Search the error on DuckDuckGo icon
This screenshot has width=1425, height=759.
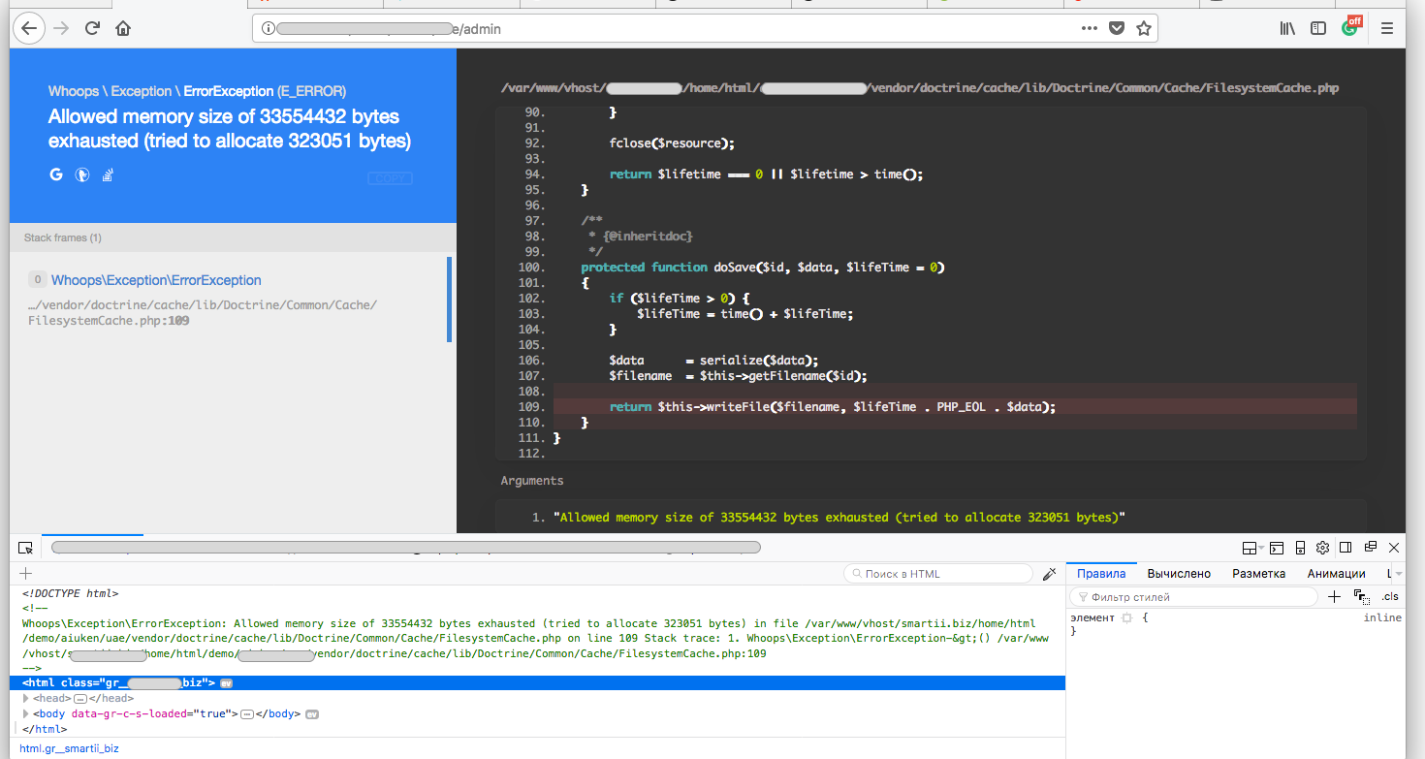(83, 174)
